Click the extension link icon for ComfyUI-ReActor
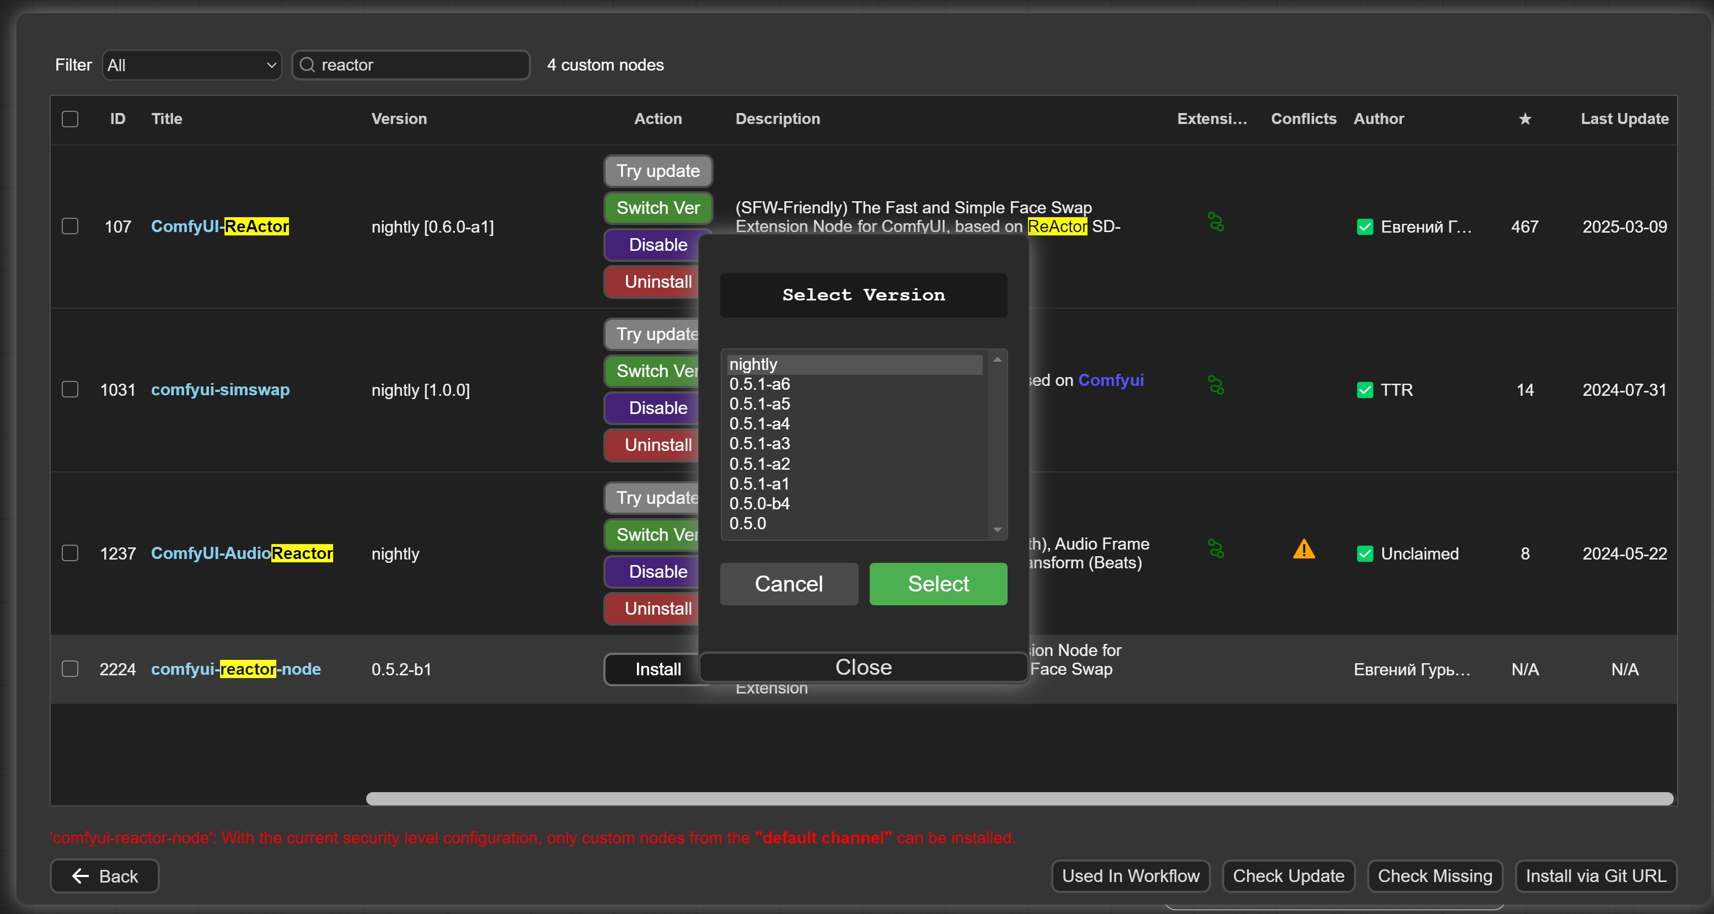 click(1215, 222)
